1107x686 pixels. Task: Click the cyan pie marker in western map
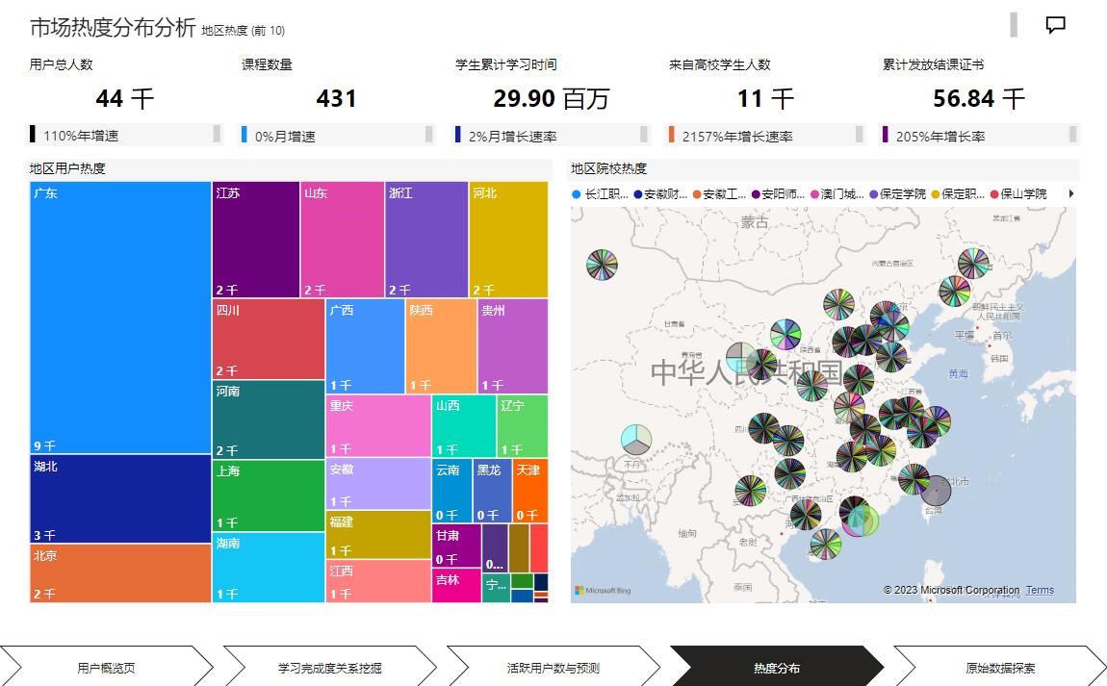(635, 440)
